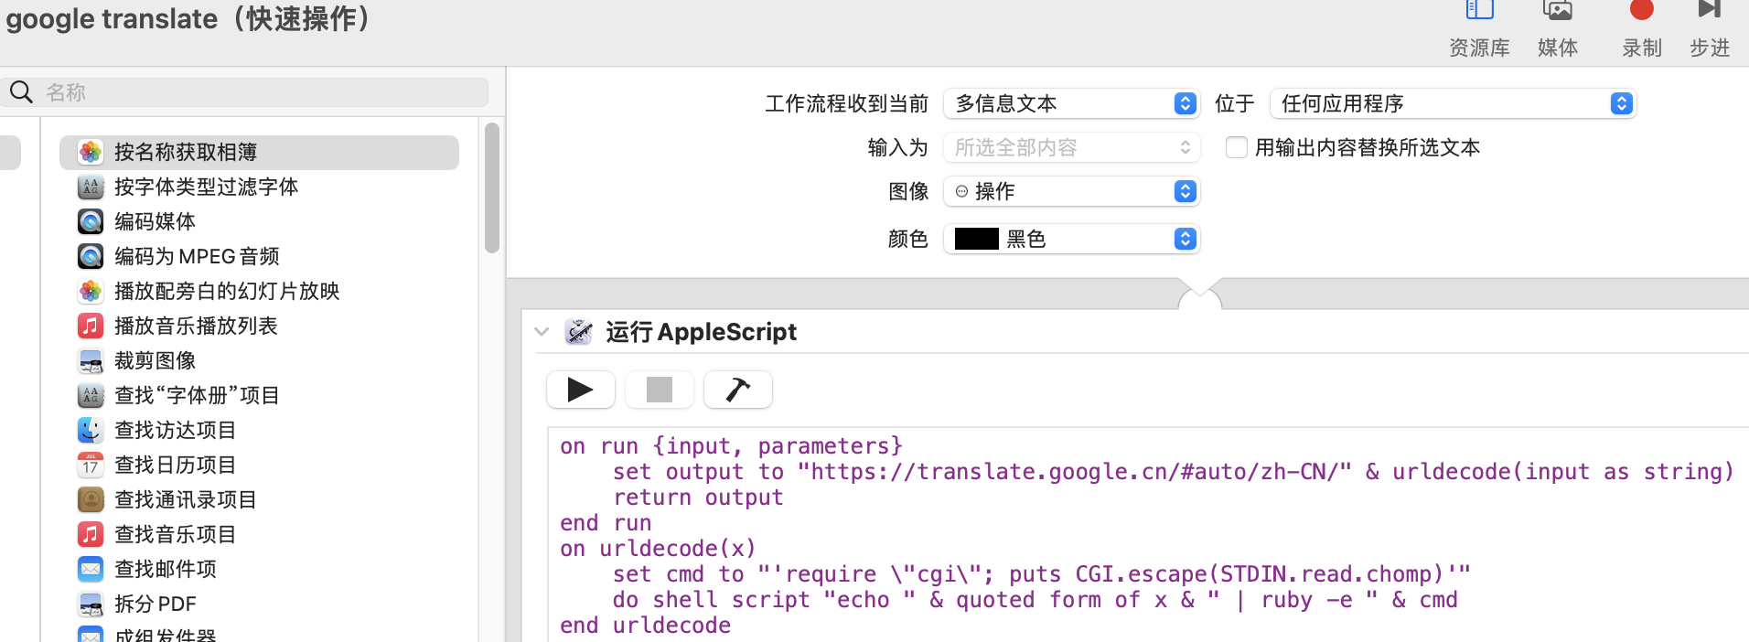Open the 多信息文本 input type dropdown

(x=1071, y=103)
